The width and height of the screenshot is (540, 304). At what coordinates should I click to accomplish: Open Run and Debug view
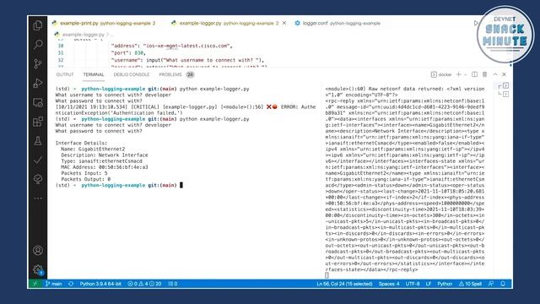[x=38, y=83]
